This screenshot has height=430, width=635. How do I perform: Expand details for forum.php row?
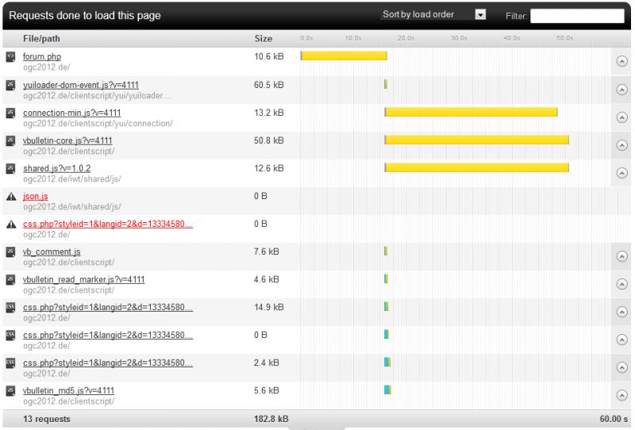(x=622, y=62)
